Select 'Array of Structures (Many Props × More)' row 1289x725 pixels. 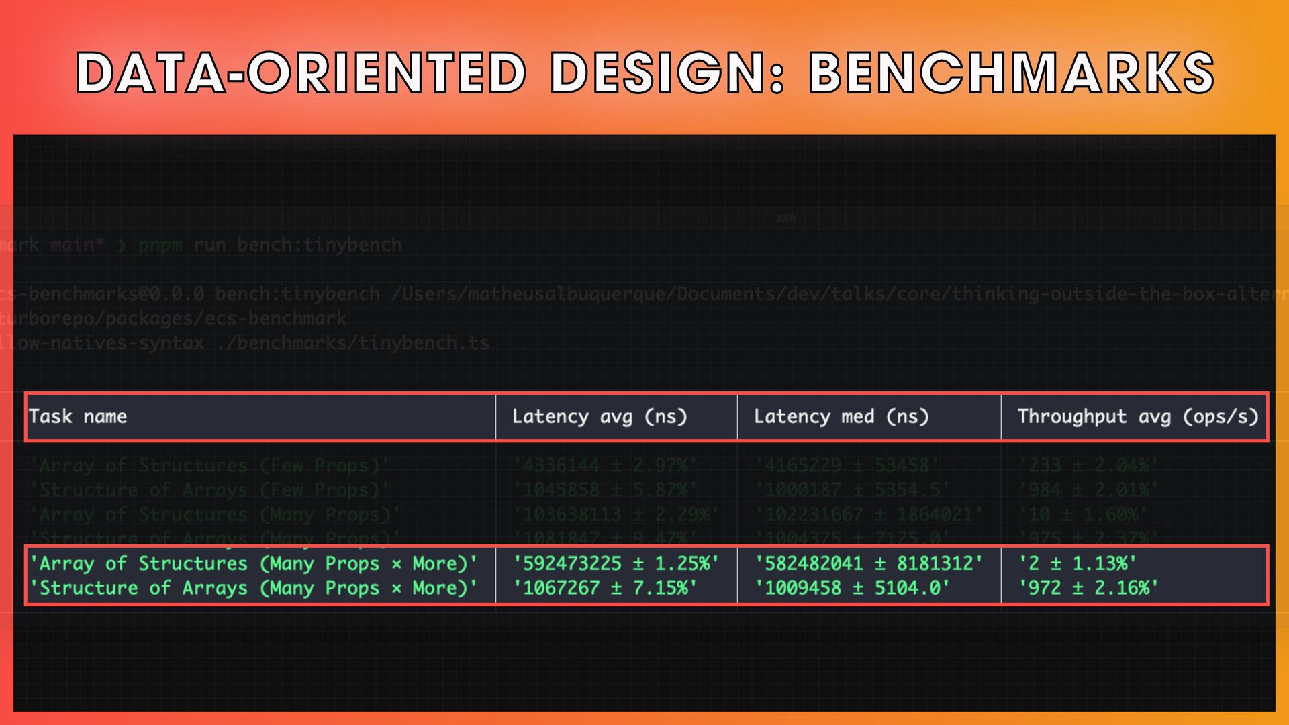pyautogui.click(x=254, y=563)
